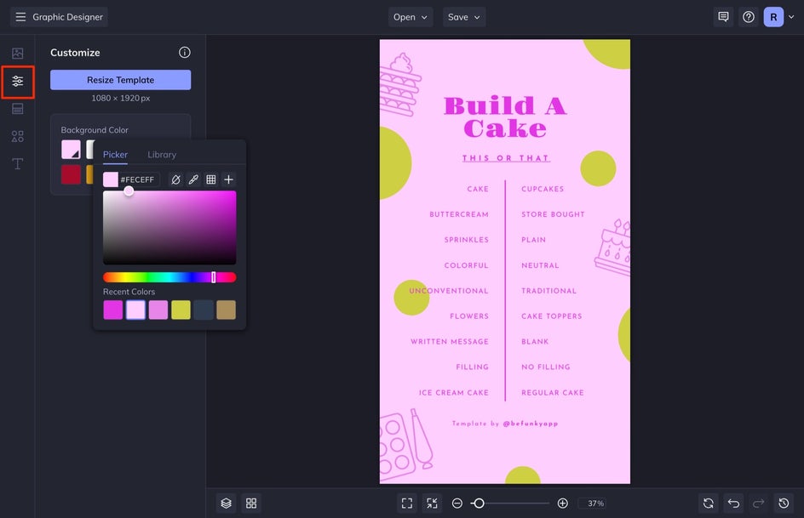
Task: Click the #FECEFF hex input field
Action: (139, 179)
